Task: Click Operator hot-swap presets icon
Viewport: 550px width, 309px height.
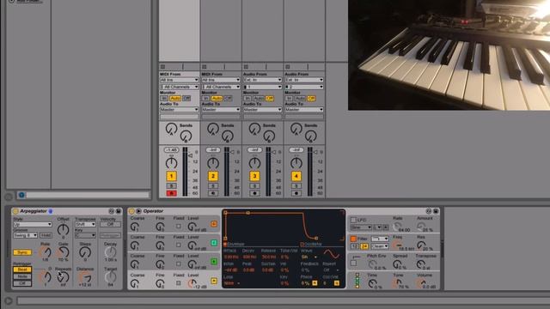Action: coord(429,211)
